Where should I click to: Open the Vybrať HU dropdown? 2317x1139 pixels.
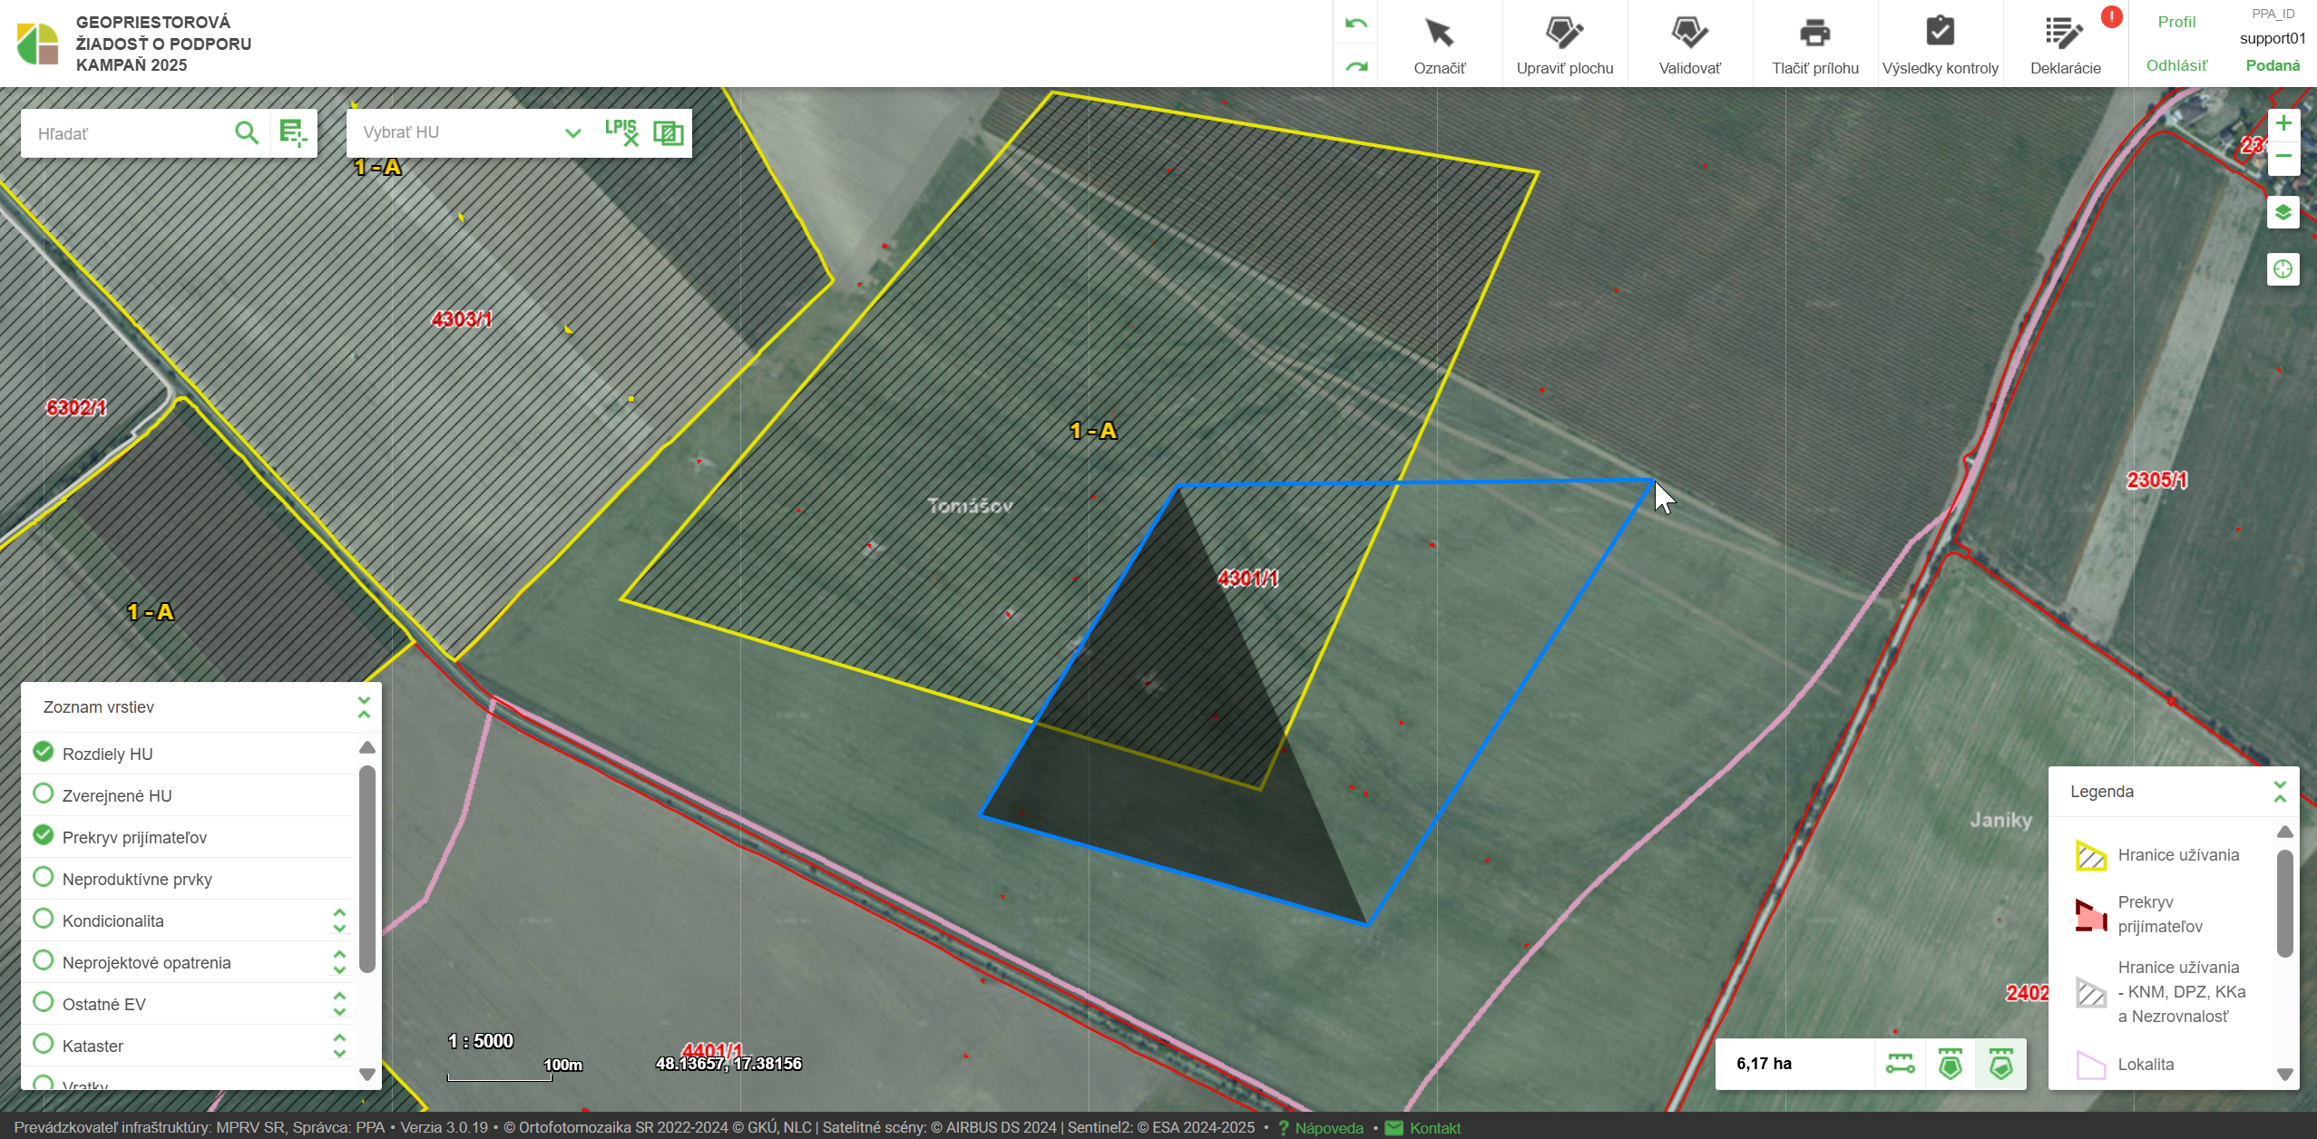572,133
